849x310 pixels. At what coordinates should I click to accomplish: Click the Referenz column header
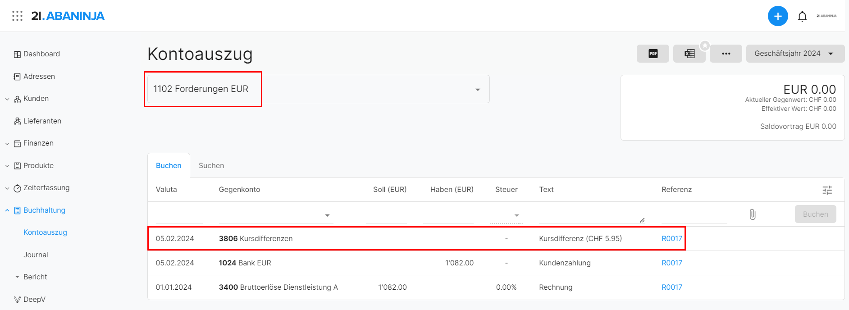676,189
